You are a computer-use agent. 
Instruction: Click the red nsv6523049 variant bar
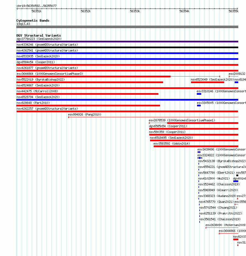[207, 82]
